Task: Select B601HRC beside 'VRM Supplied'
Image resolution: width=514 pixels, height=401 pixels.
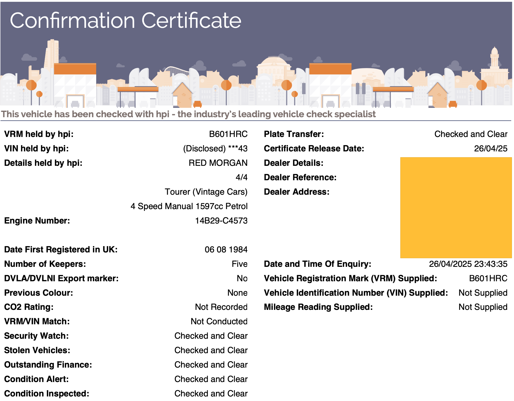Action: pos(488,278)
